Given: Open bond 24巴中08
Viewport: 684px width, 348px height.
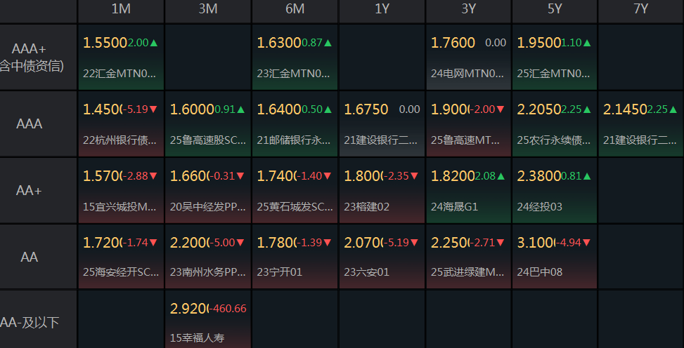Looking at the screenshot, I should click(540, 272).
